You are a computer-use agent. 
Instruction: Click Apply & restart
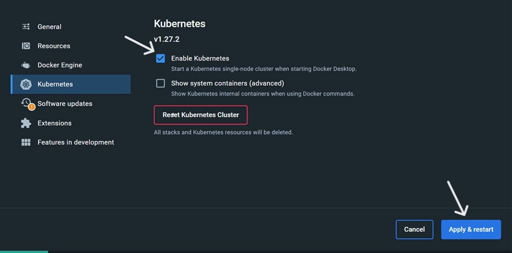[471, 230]
